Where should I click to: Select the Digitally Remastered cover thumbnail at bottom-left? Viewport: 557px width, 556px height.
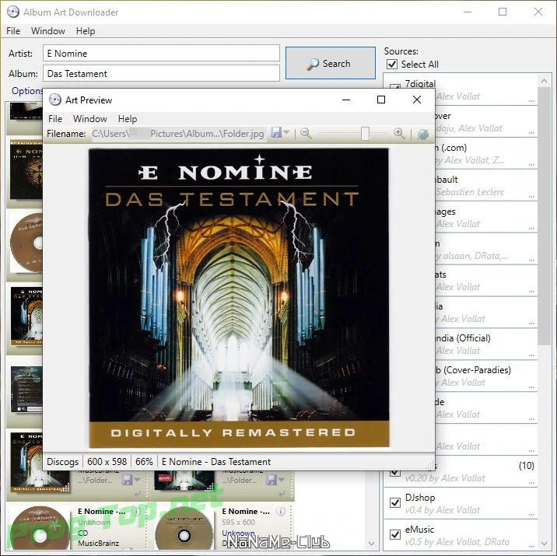[x=40, y=463]
